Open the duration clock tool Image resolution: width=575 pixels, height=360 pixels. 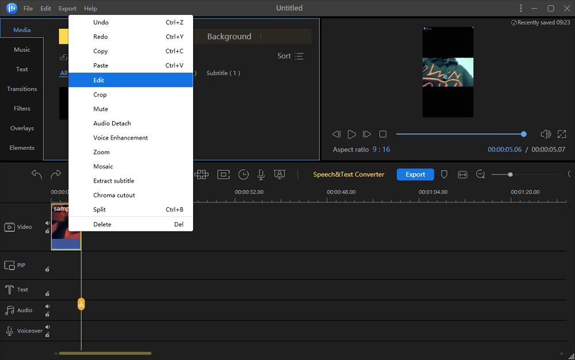(244, 175)
